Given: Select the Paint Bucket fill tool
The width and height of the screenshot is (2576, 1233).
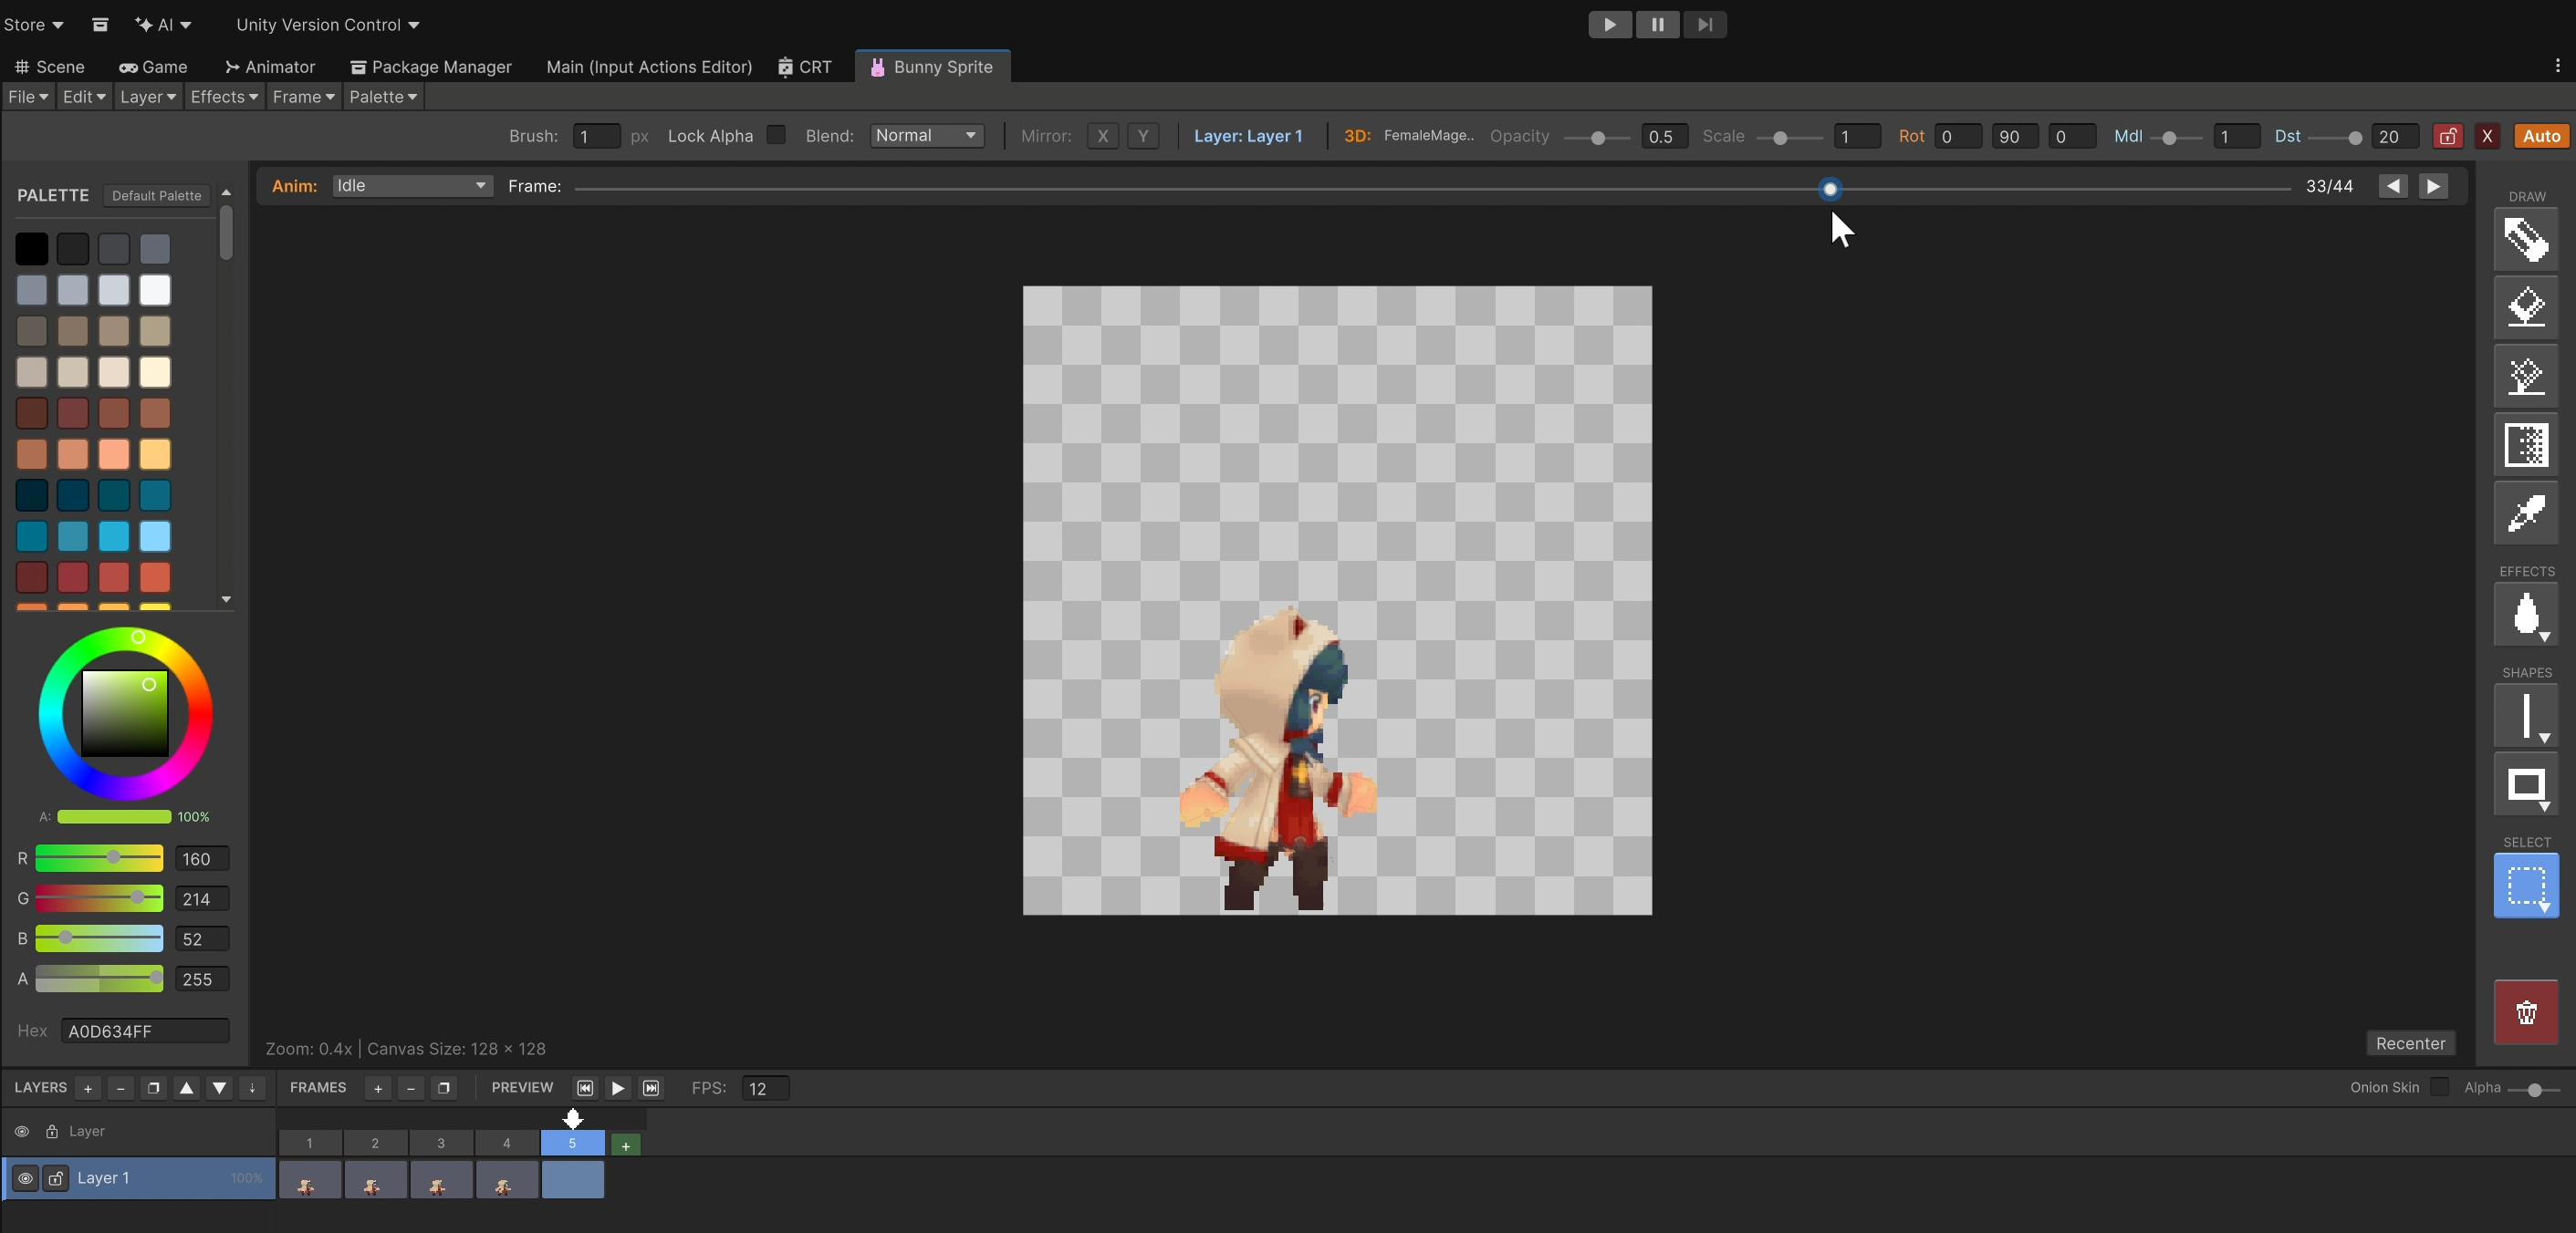Looking at the screenshot, I should point(2525,377).
